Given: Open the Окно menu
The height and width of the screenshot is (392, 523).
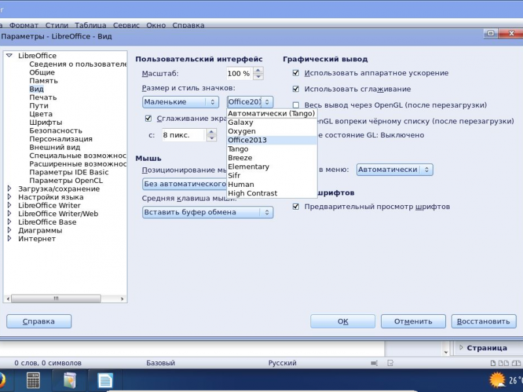Looking at the screenshot, I should point(156,25).
